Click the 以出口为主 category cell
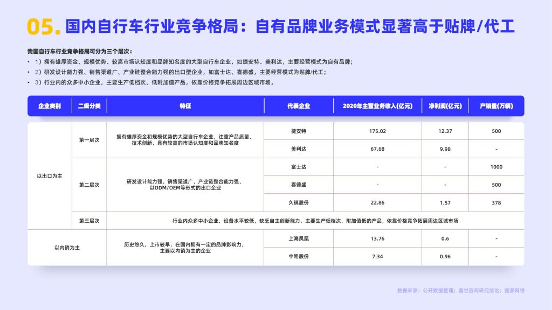The height and width of the screenshot is (310, 552). (x=50, y=176)
